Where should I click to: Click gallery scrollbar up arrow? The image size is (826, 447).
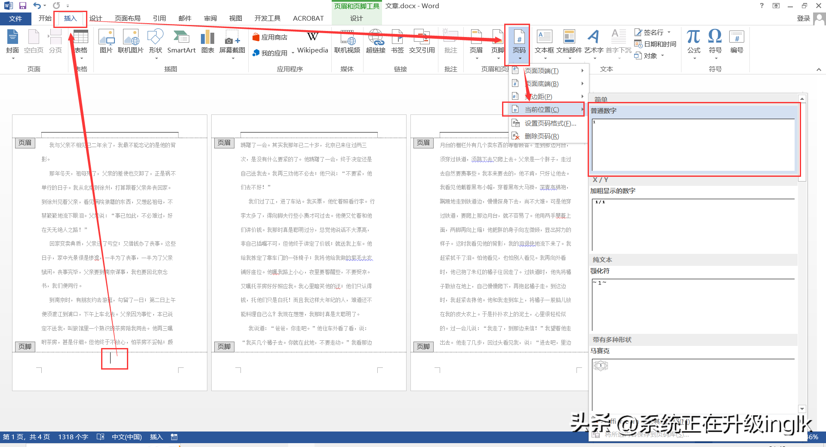pyautogui.click(x=801, y=99)
